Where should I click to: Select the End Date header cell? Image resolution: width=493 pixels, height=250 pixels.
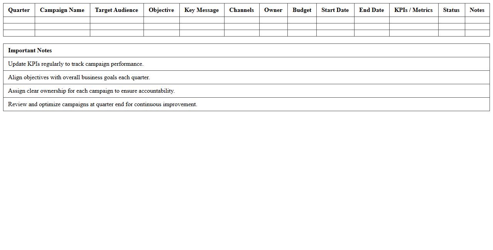point(371,10)
